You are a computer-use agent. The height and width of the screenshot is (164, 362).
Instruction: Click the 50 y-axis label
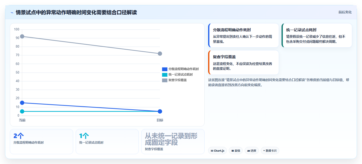click(17, 73)
